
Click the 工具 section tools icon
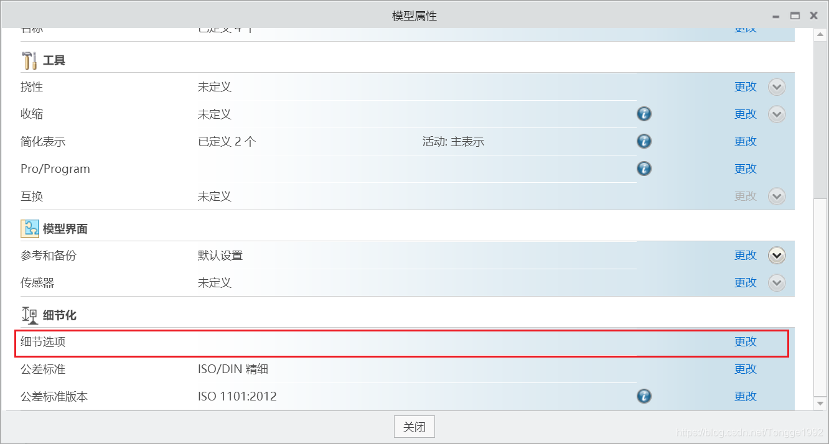pos(29,60)
